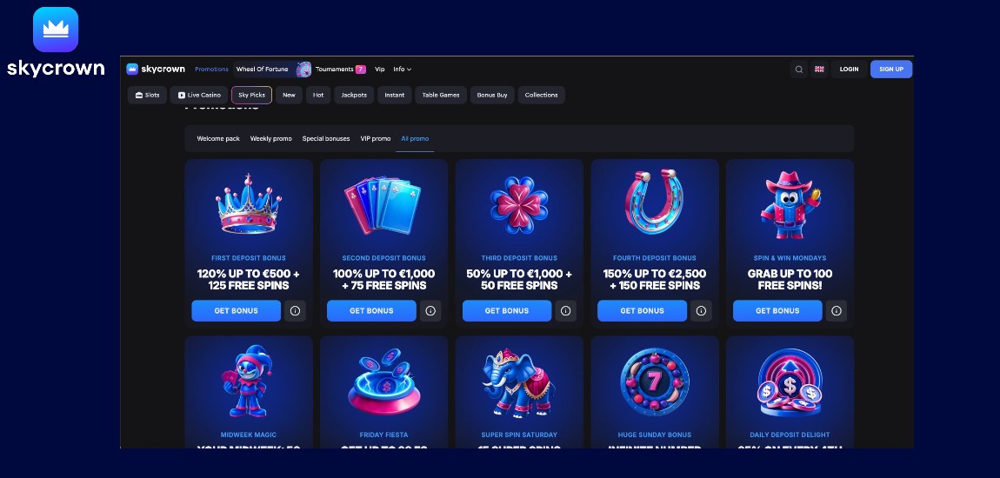Select the Live Casino category
Screen dimensions: 1000x478
point(199,95)
